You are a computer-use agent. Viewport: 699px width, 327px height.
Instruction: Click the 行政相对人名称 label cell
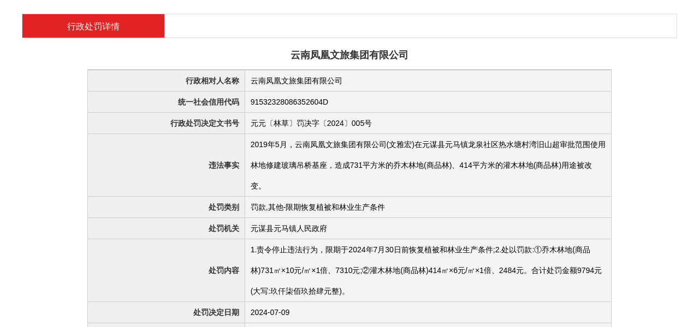coord(167,81)
